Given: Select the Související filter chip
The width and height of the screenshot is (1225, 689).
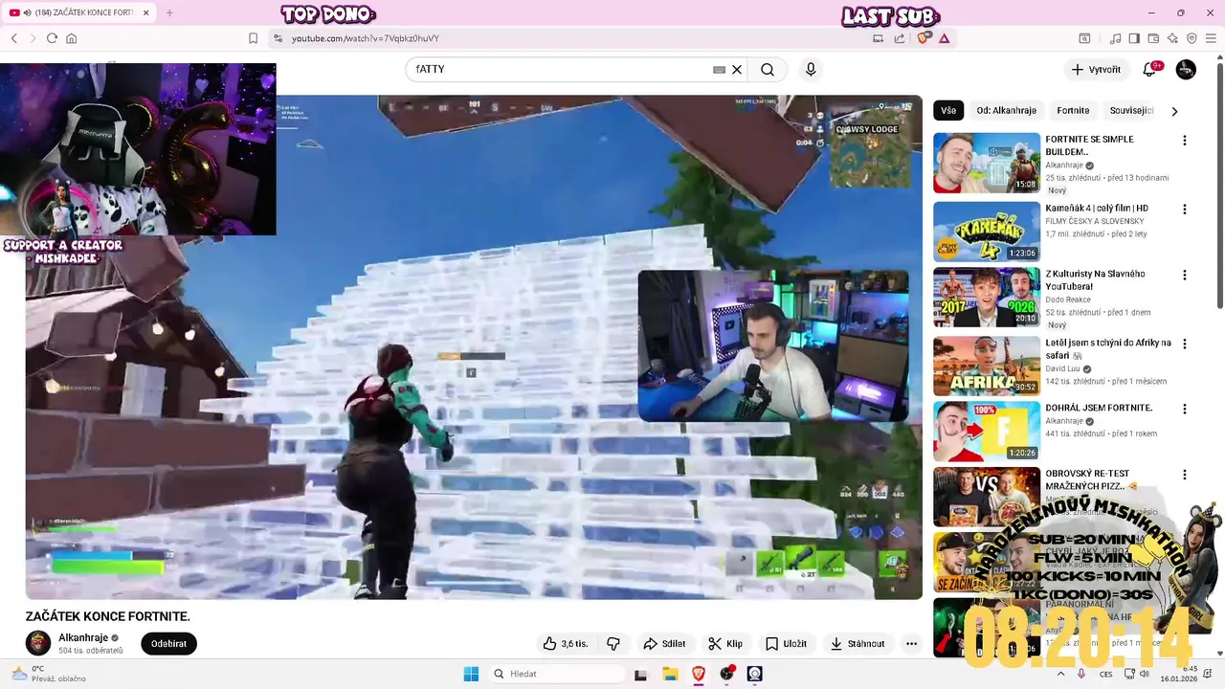Looking at the screenshot, I should tap(1131, 110).
